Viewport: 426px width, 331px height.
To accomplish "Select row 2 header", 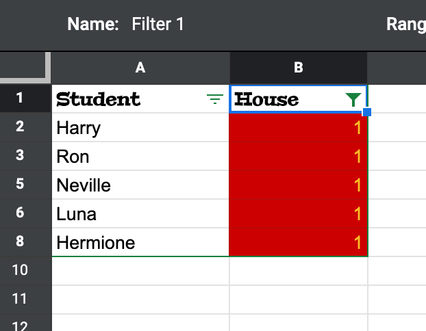I will (x=19, y=127).
